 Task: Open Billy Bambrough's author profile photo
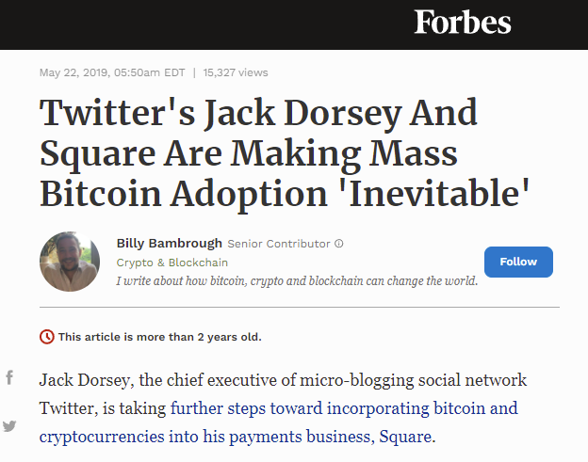pos(70,262)
